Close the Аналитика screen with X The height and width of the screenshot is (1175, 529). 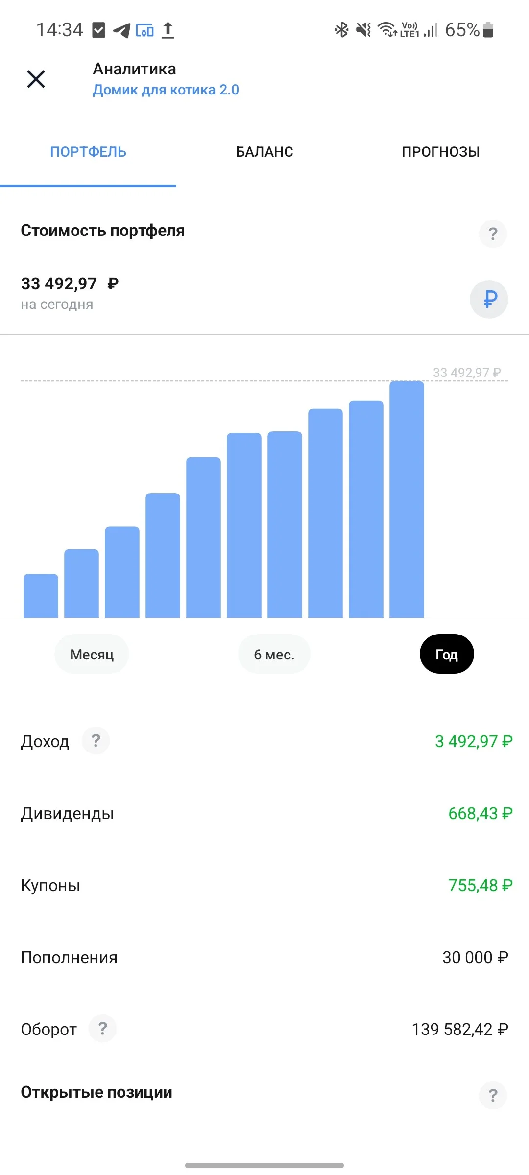(x=36, y=79)
